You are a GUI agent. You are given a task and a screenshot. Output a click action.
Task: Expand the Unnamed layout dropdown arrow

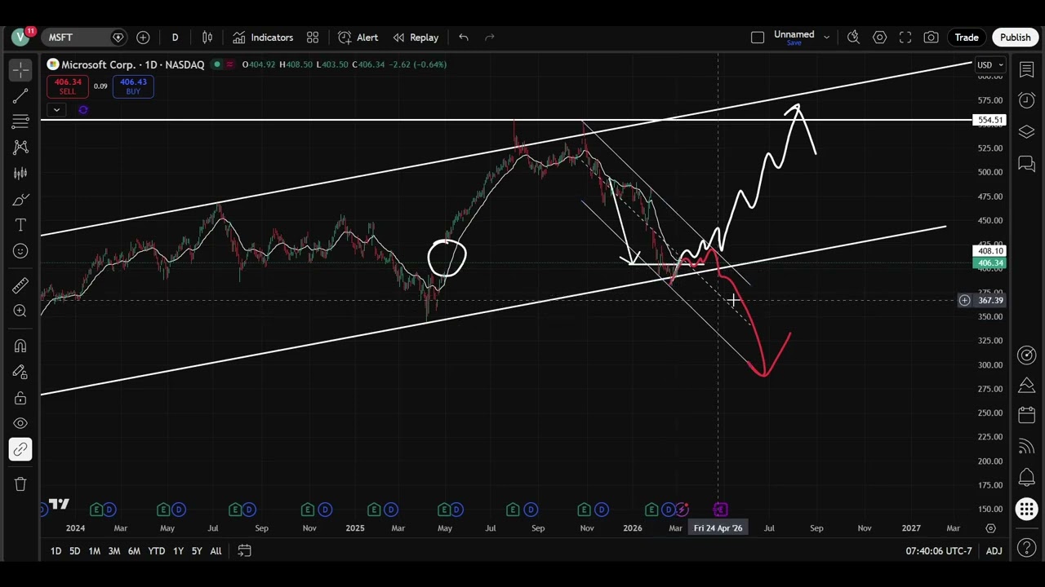point(826,38)
